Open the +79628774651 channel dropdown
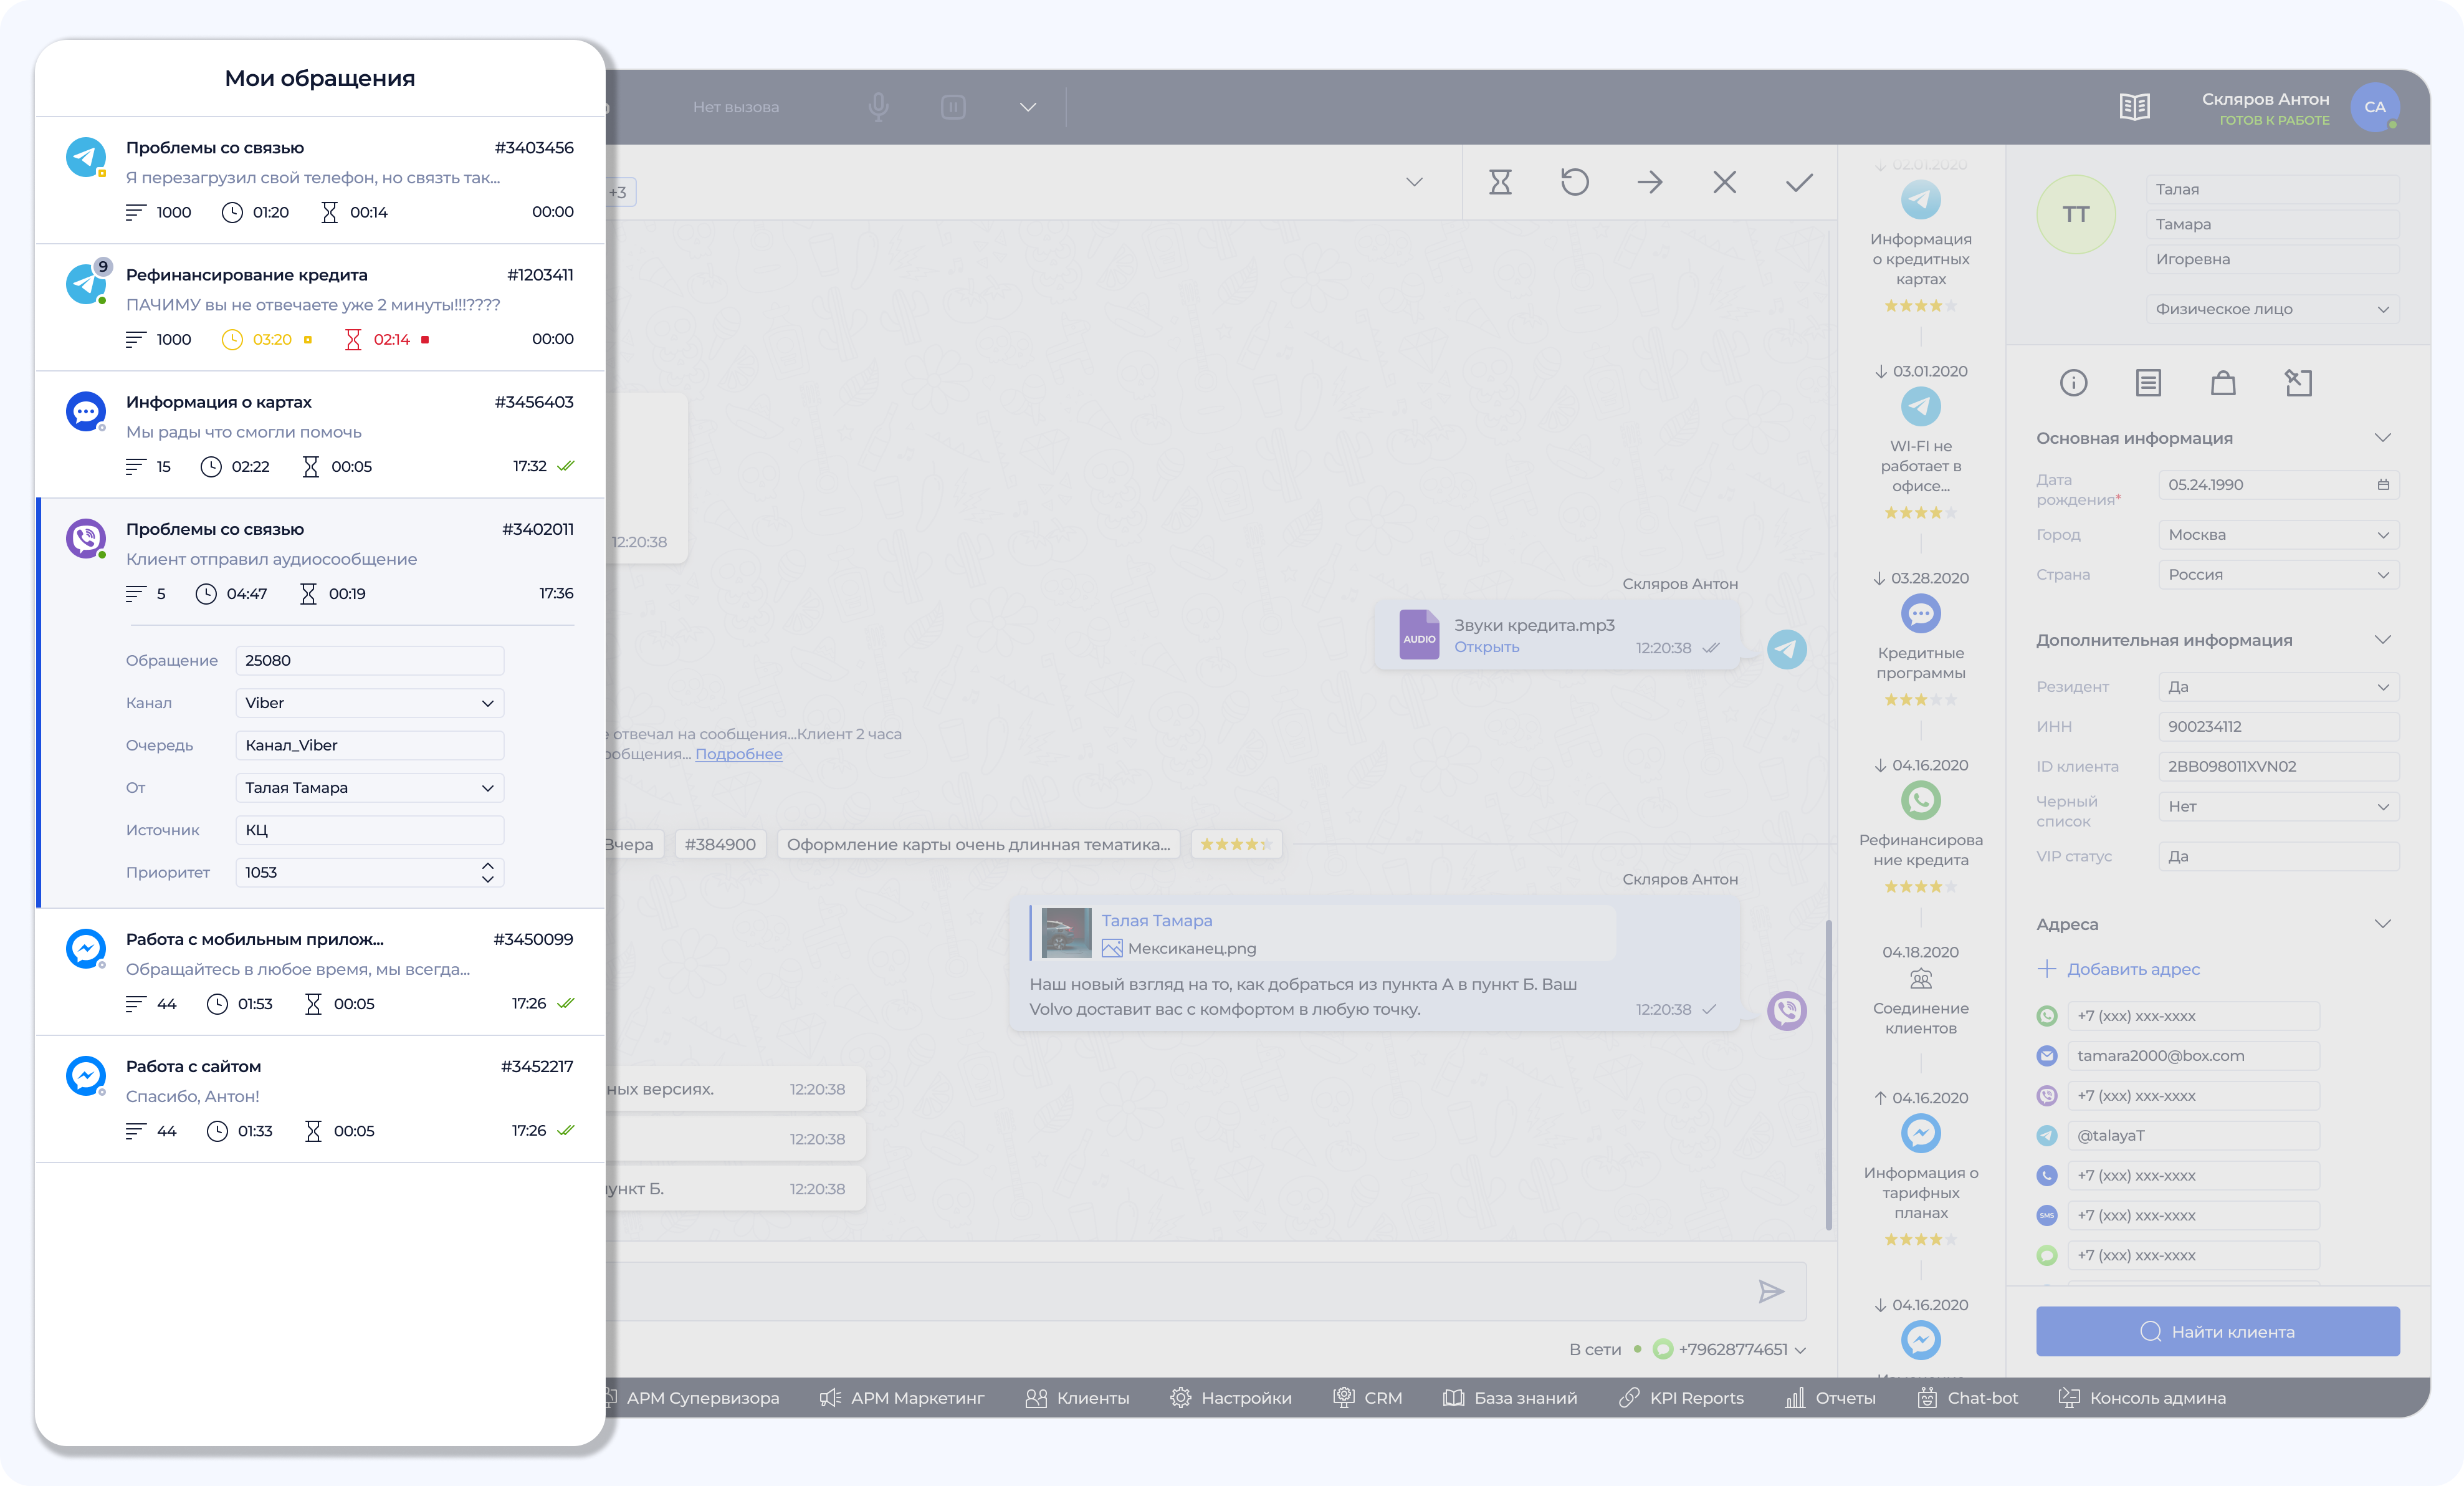2464x1486 pixels. click(x=1800, y=1350)
